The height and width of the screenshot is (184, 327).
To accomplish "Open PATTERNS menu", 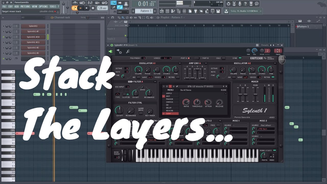I will pyautogui.click(x=25, y=6).
